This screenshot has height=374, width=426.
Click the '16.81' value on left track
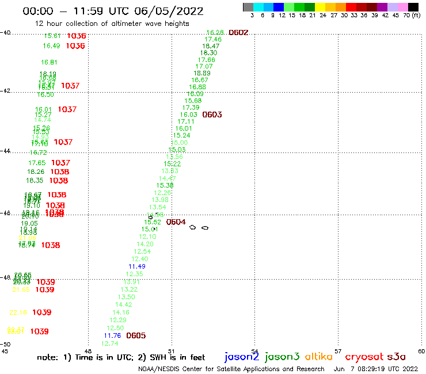pos(49,63)
